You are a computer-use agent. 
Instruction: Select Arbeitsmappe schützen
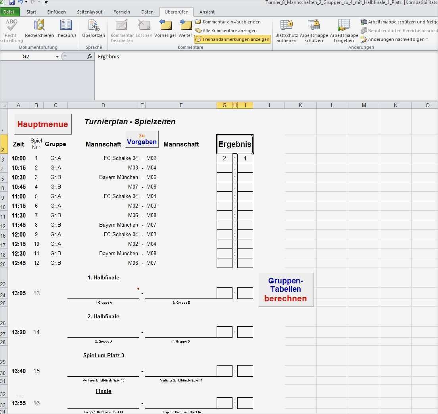(314, 31)
